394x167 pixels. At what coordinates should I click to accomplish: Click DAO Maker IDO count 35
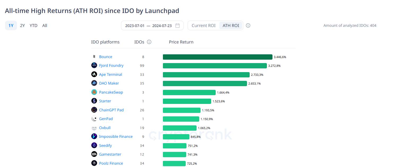pyautogui.click(x=142, y=83)
